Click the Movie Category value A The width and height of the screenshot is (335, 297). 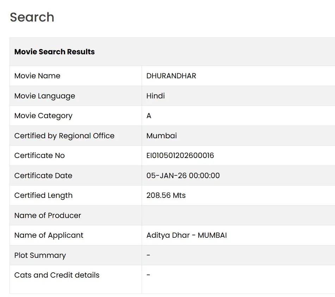pos(149,116)
